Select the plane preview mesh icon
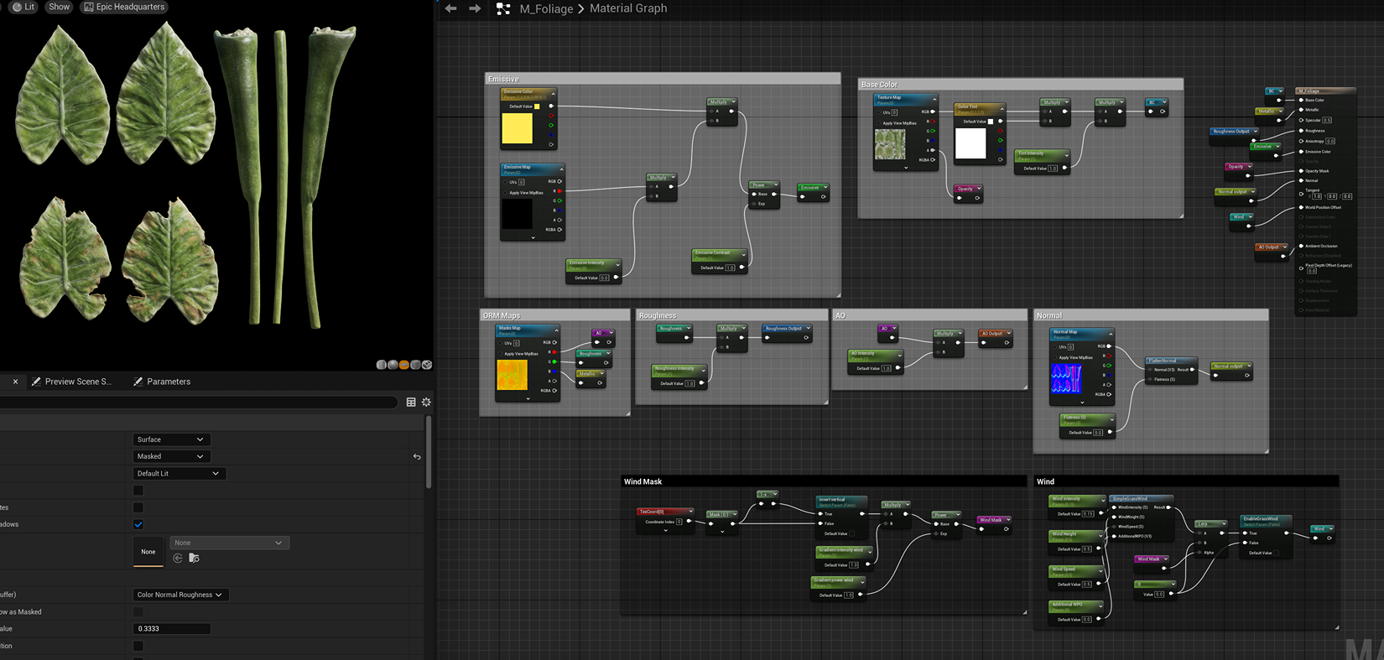Viewport: 1384px width, 660px height. (404, 365)
